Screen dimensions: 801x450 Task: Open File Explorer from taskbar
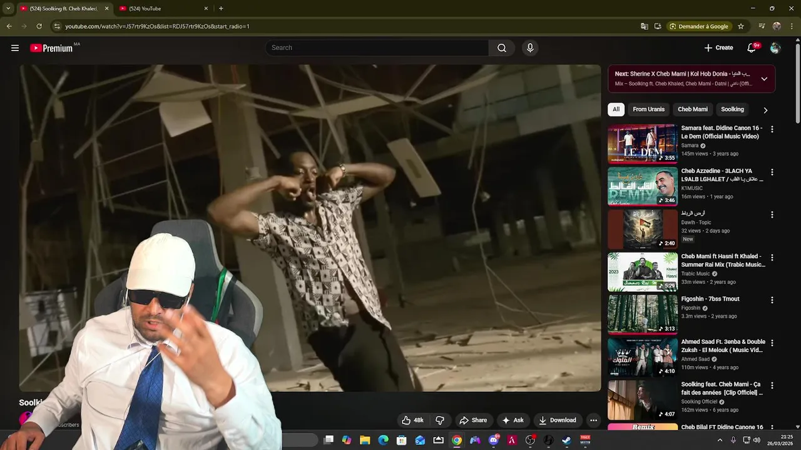click(365, 440)
